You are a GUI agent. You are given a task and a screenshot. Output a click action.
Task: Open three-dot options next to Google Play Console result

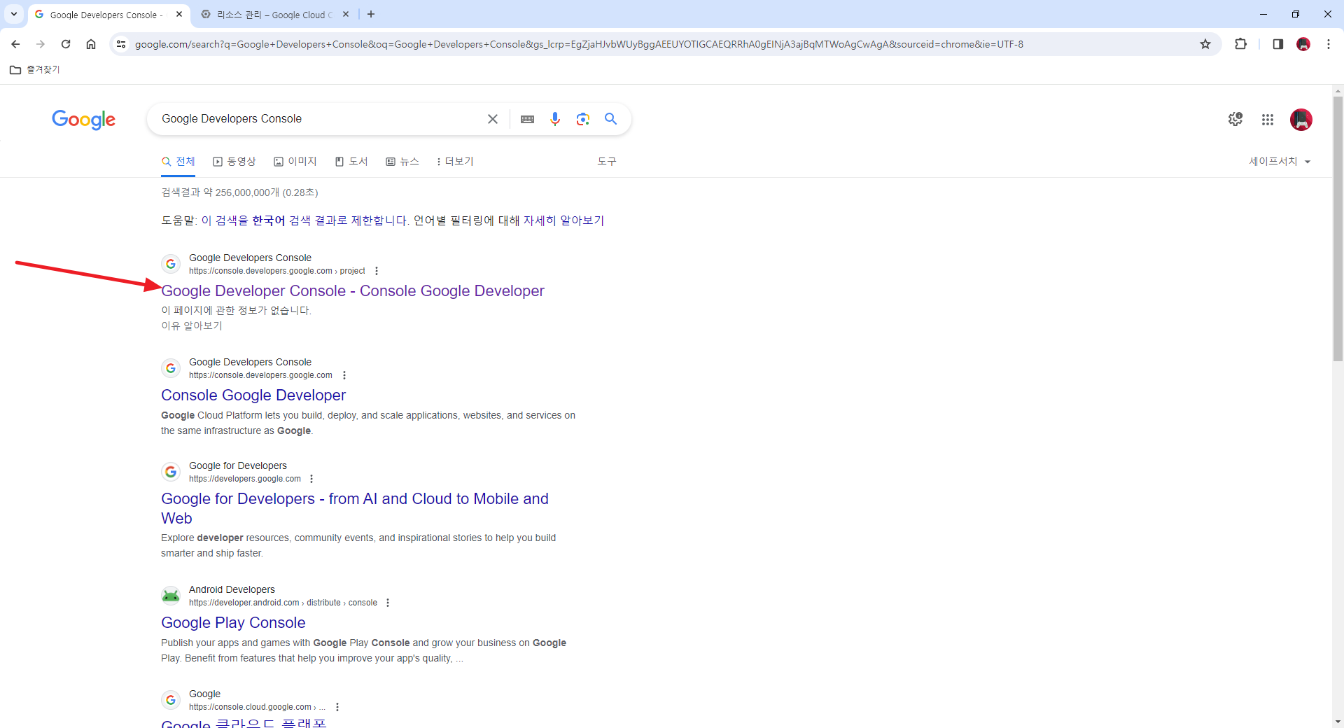(x=388, y=602)
